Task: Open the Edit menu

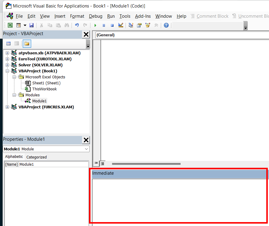Action: pyautogui.click(x=31, y=16)
